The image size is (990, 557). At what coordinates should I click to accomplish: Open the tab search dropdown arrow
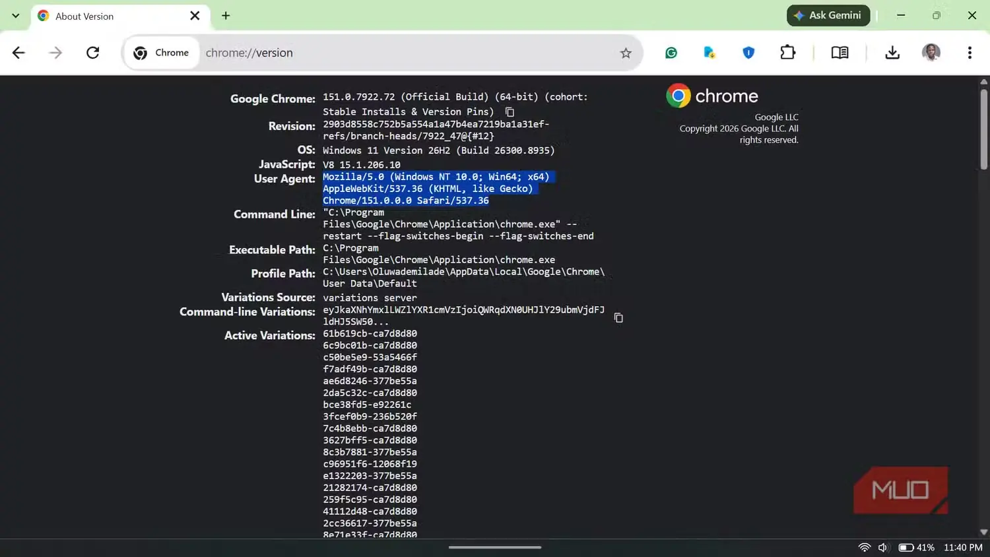pyautogui.click(x=15, y=15)
